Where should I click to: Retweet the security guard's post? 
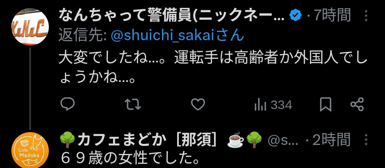[x=133, y=104]
